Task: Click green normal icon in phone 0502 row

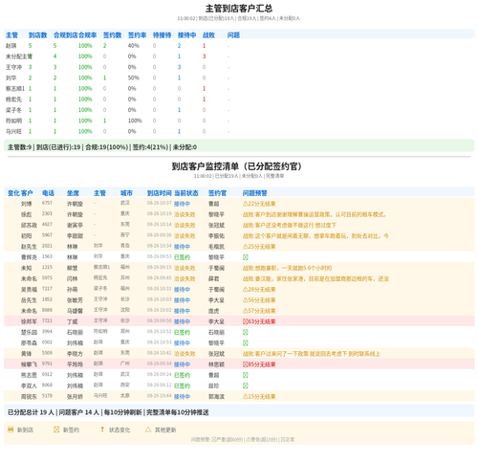Action: [x=246, y=343]
